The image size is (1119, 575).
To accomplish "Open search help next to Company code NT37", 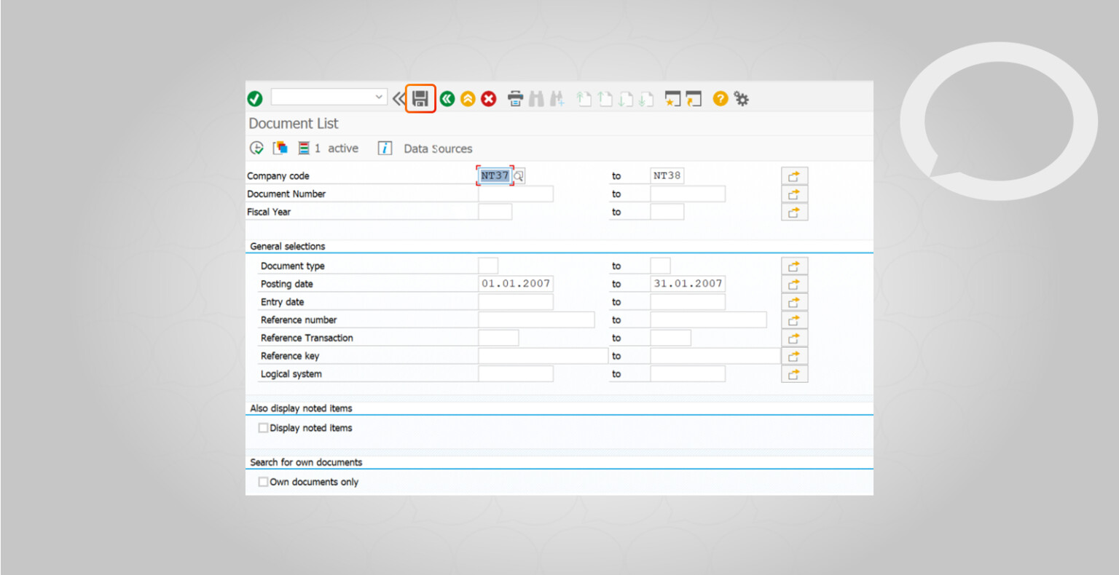I will (x=519, y=176).
